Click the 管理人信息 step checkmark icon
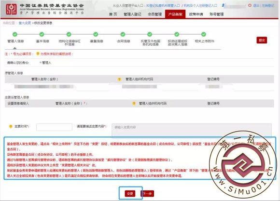This screenshot has width=280, height=201. click(x=15, y=34)
